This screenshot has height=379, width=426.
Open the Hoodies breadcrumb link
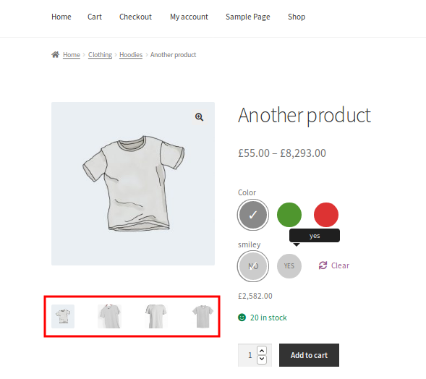point(131,55)
